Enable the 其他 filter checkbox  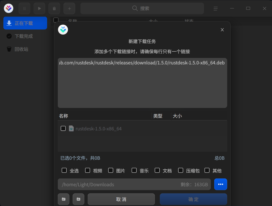tap(207, 170)
